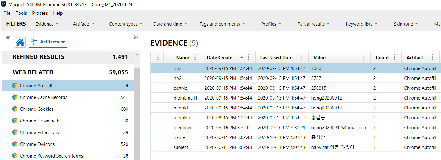Viewport: 441px width, 160px height.
Task: Click the home icon button
Action: click(x=20, y=42)
